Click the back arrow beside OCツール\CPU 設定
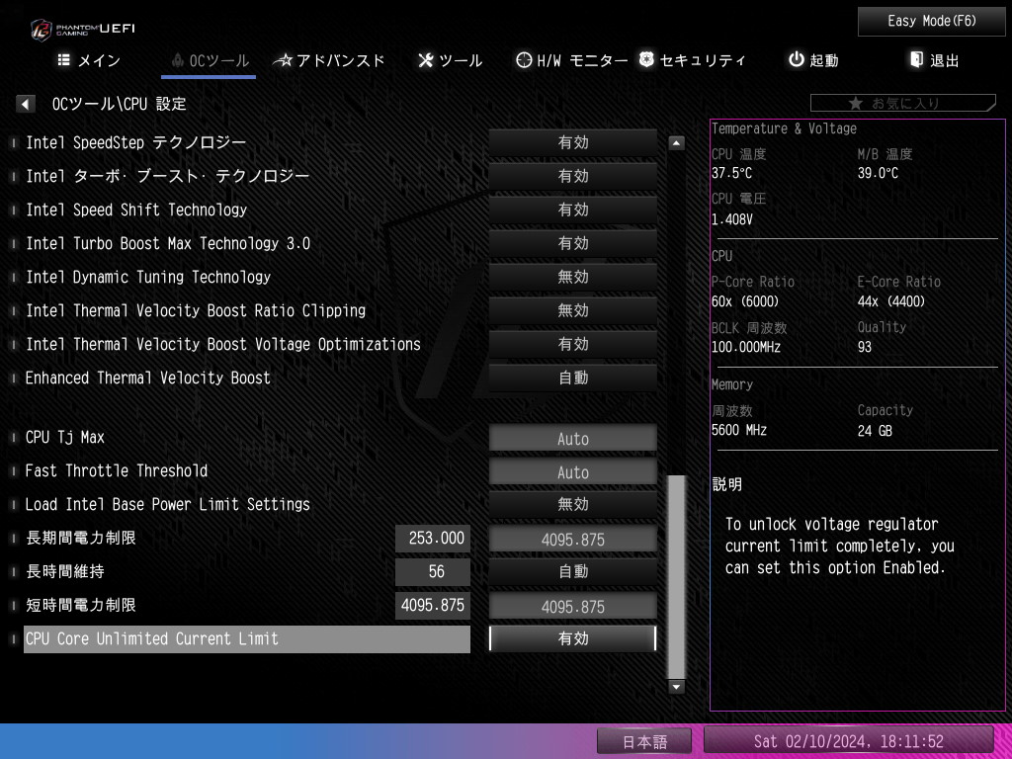The image size is (1012, 759). pyautogui.click(x=25, y=104)
